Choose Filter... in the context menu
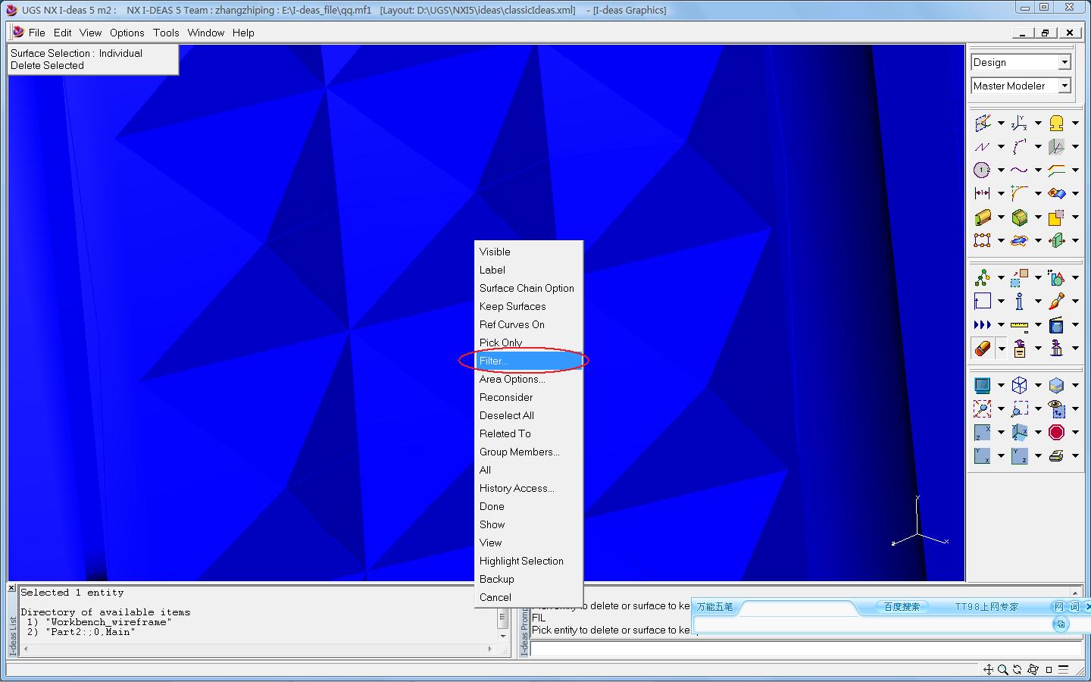Image resolution: width=1091 pixels, height=682 pixels. 529,361
